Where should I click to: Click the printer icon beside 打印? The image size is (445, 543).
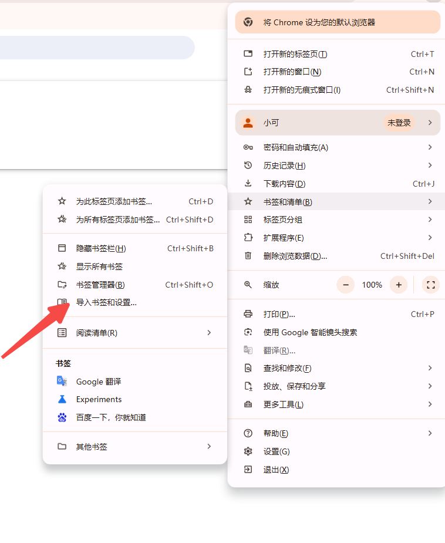[248, 314]
